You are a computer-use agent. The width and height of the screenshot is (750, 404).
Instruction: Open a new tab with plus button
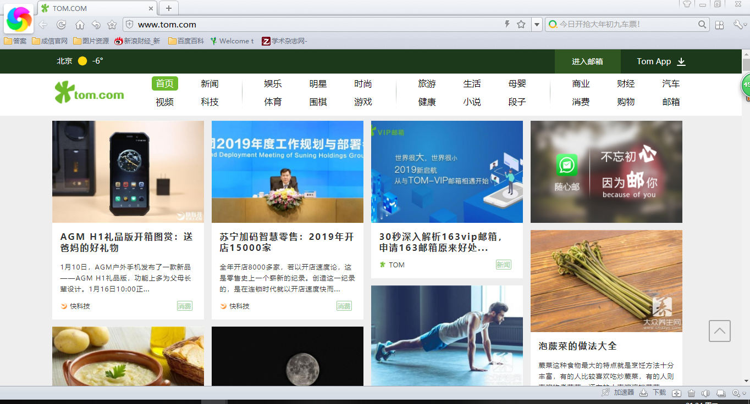pos(168,8)
